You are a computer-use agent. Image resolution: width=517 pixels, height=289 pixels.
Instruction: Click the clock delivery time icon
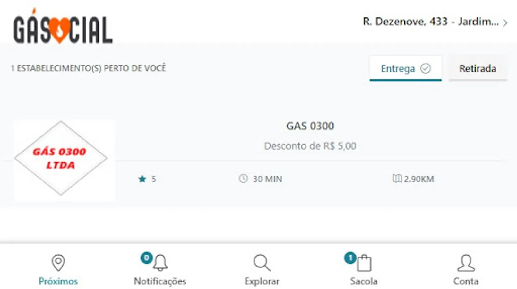click(243, 179)
